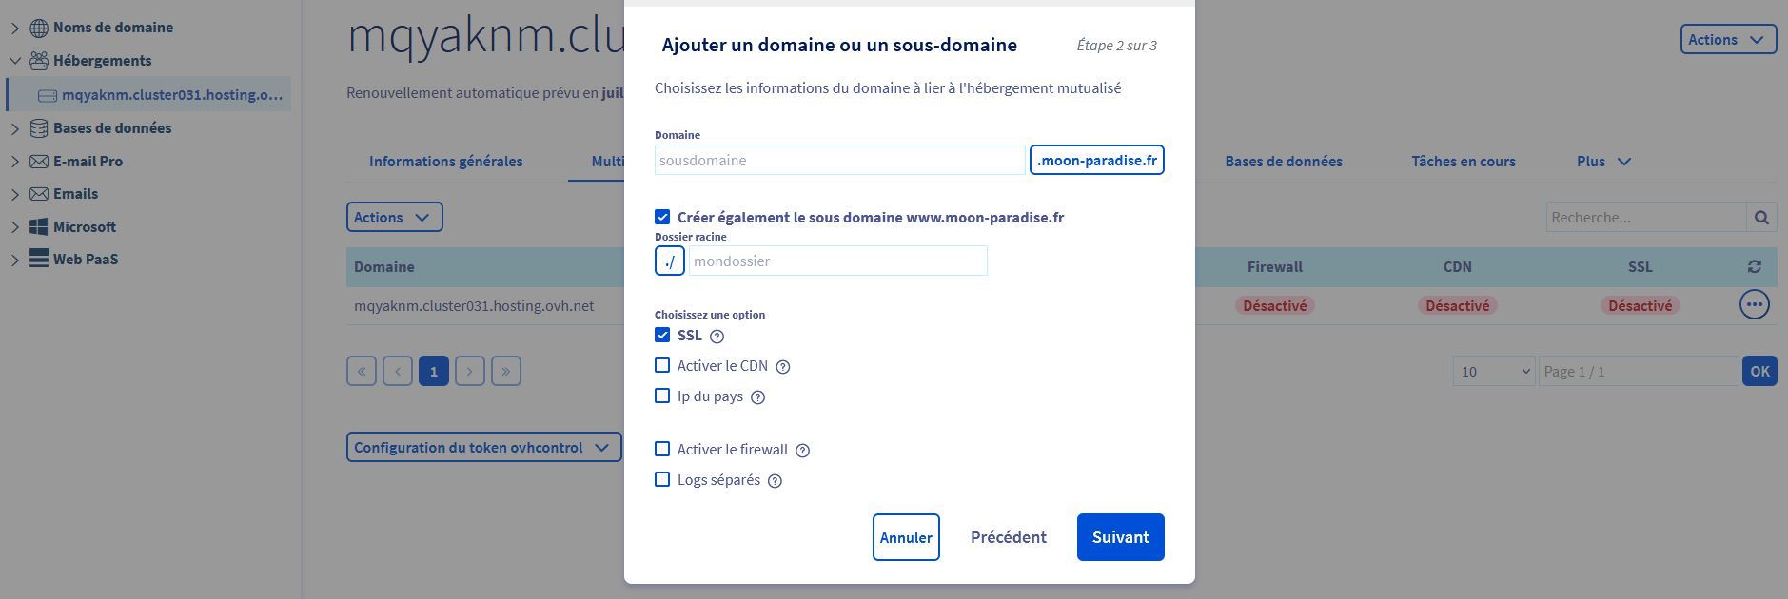This screenshot has height=599, width=1788.
Task: Click help icon beside Logs séparés
Action: click(776, 481)
